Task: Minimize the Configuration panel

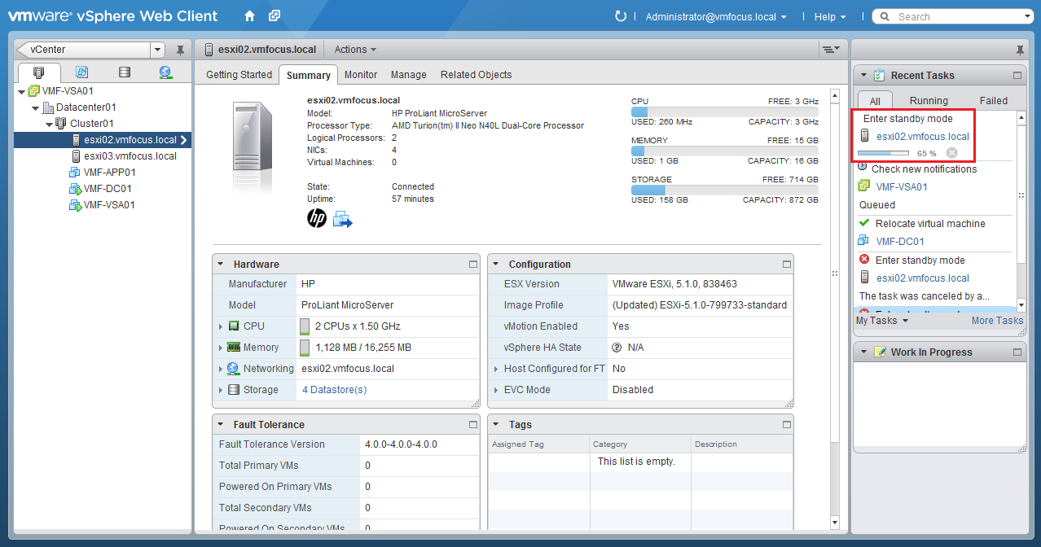Action: (786, 265)
